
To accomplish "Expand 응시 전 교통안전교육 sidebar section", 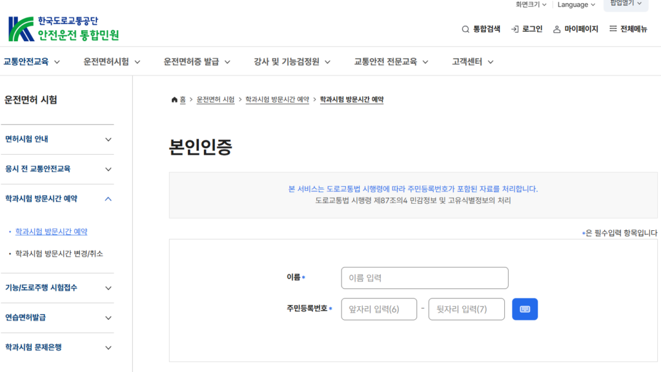I will (57, 169).
